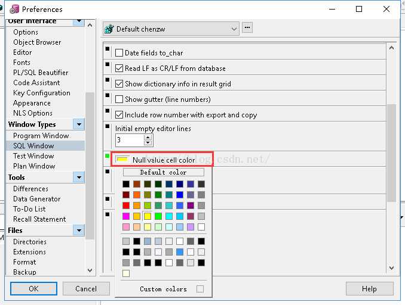Collapse the Files section
This screenshot has width=405, height=305.
click(x=79, y=231)
